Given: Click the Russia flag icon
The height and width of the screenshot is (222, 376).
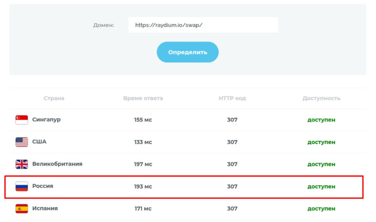Looking at the screenshot, I should pos(22,186).
